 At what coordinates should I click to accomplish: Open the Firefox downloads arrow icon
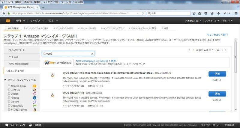point(218,13)
